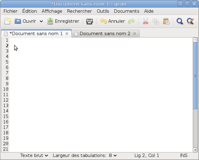Expand the Ouvrir recent files arrow

[x=41, y=21]
